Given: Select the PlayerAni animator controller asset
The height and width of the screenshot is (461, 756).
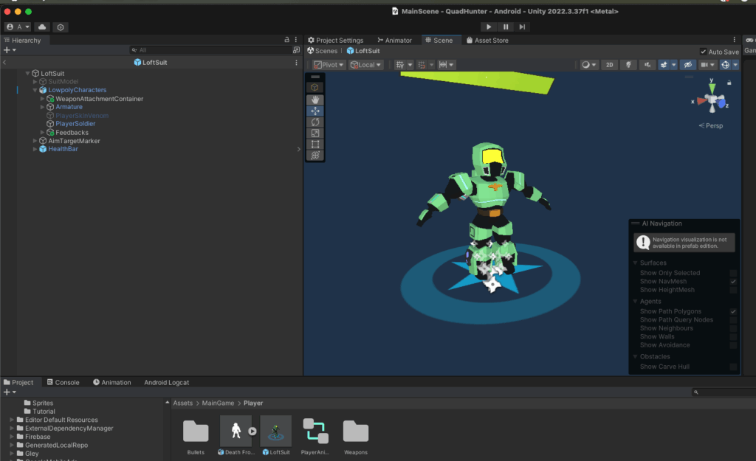Looking at the screenshot, I should coord(315,437).
